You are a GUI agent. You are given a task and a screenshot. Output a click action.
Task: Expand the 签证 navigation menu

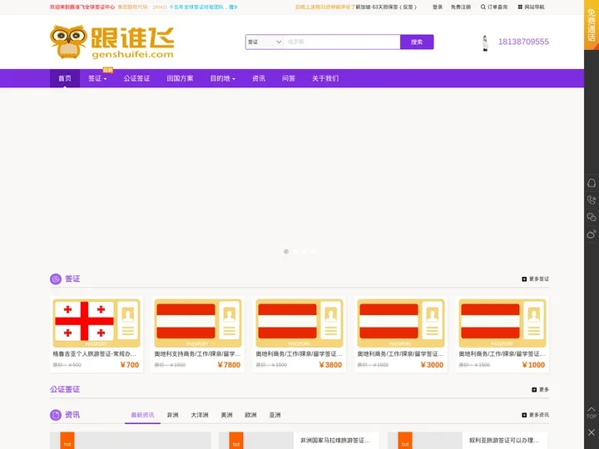coord(97,78)
